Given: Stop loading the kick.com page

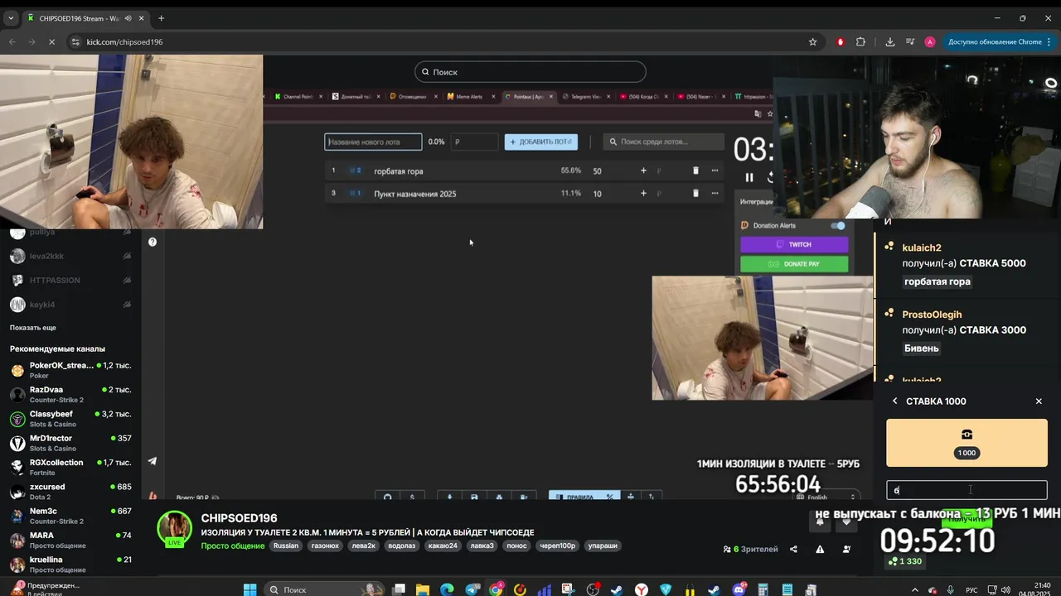Looking at the screenshot, I should 52,41.
